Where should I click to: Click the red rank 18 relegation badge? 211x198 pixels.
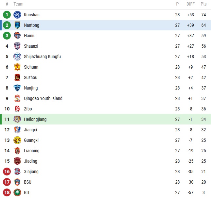[7, 192]
